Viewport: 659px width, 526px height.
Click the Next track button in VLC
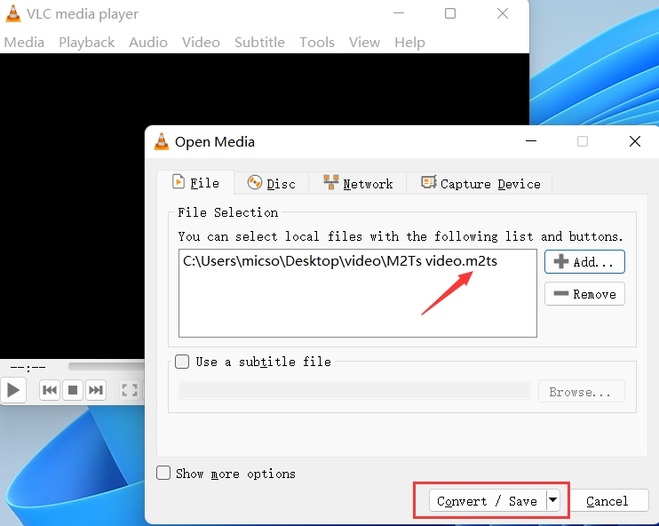pyautogui.click(x=96, y=390)
